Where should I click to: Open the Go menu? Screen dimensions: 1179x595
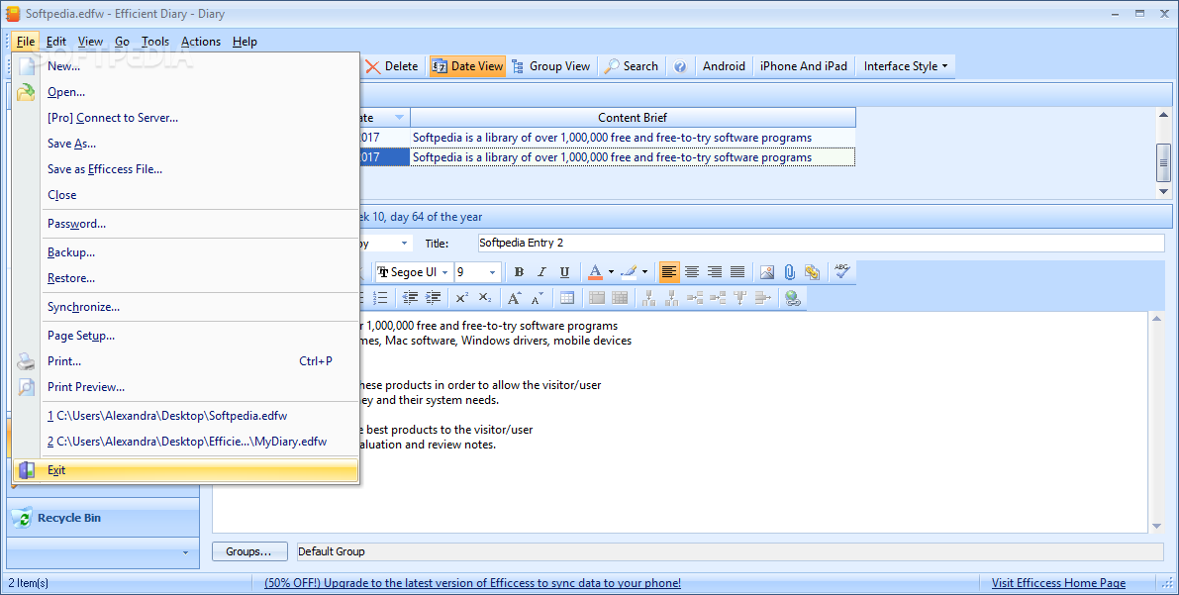122,42
